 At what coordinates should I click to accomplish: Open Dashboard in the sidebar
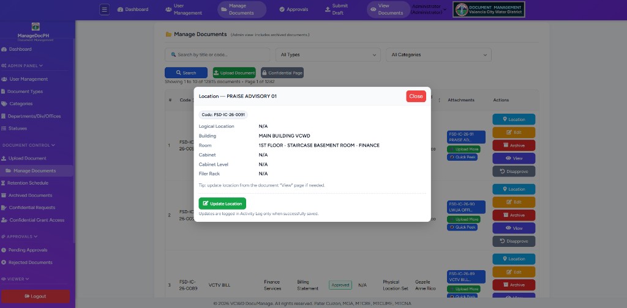(17, 49)
